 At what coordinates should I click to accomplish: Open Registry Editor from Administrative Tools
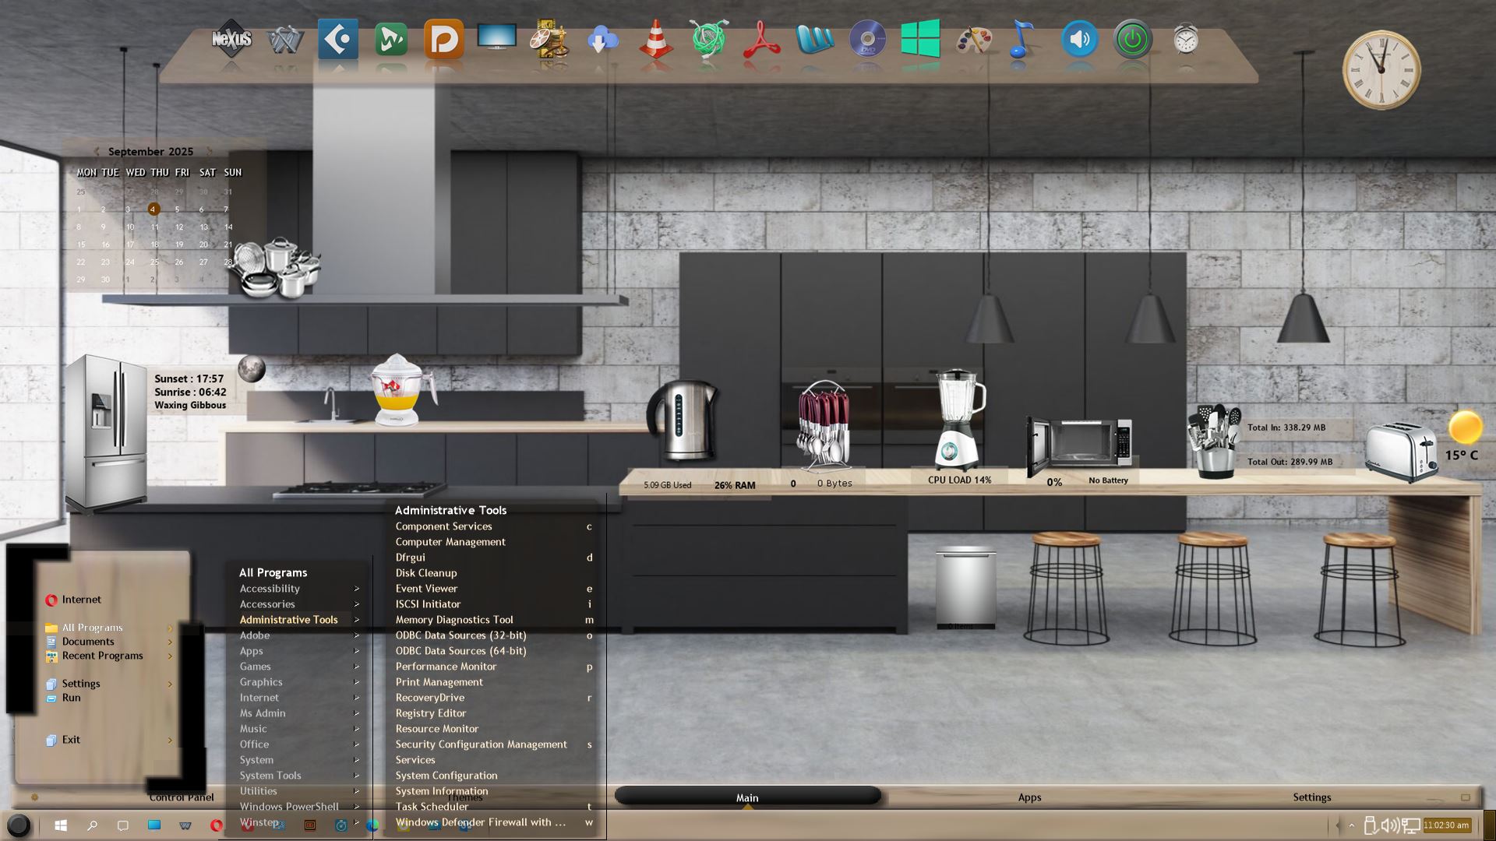tap(430, 713)
